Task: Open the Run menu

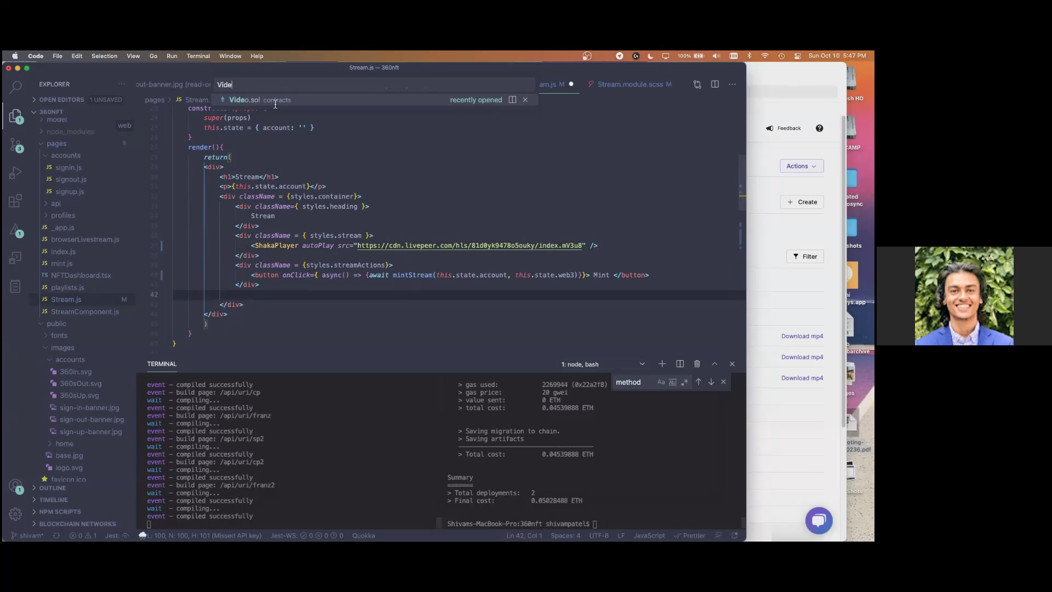Action: [171, 56]
